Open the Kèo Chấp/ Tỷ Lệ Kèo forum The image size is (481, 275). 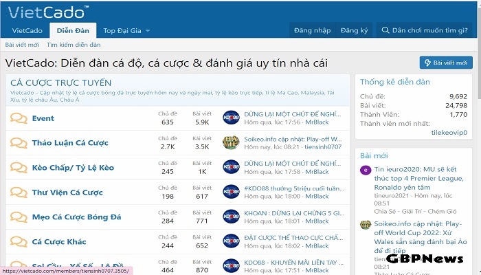pyautogui.click(x=73, y=168)
